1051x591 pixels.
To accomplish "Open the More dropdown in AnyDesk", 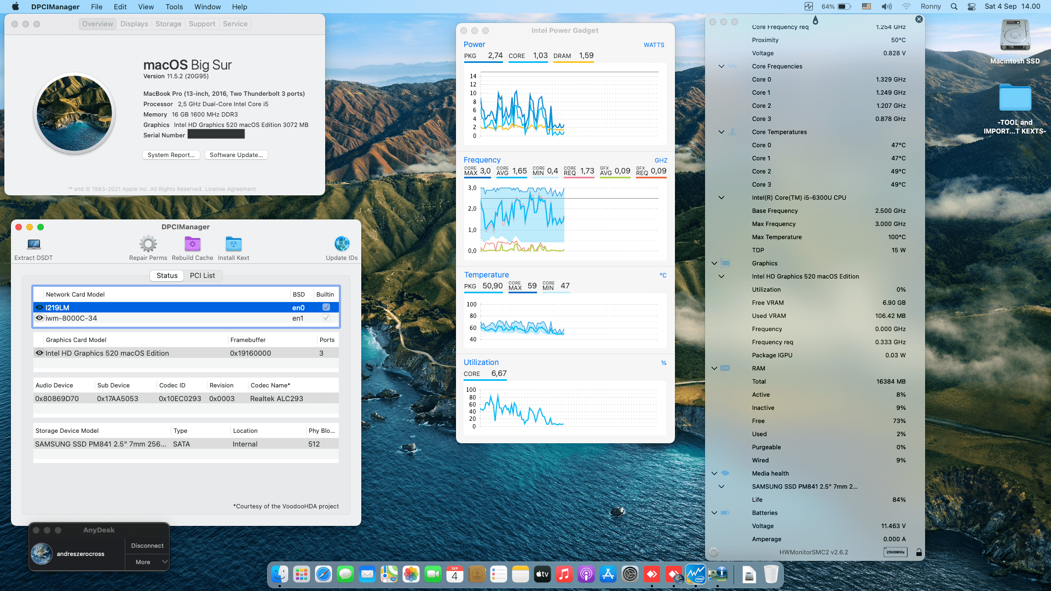I will point(147,562).
